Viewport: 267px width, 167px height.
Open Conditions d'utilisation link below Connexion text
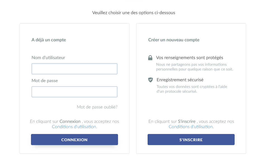74,127
